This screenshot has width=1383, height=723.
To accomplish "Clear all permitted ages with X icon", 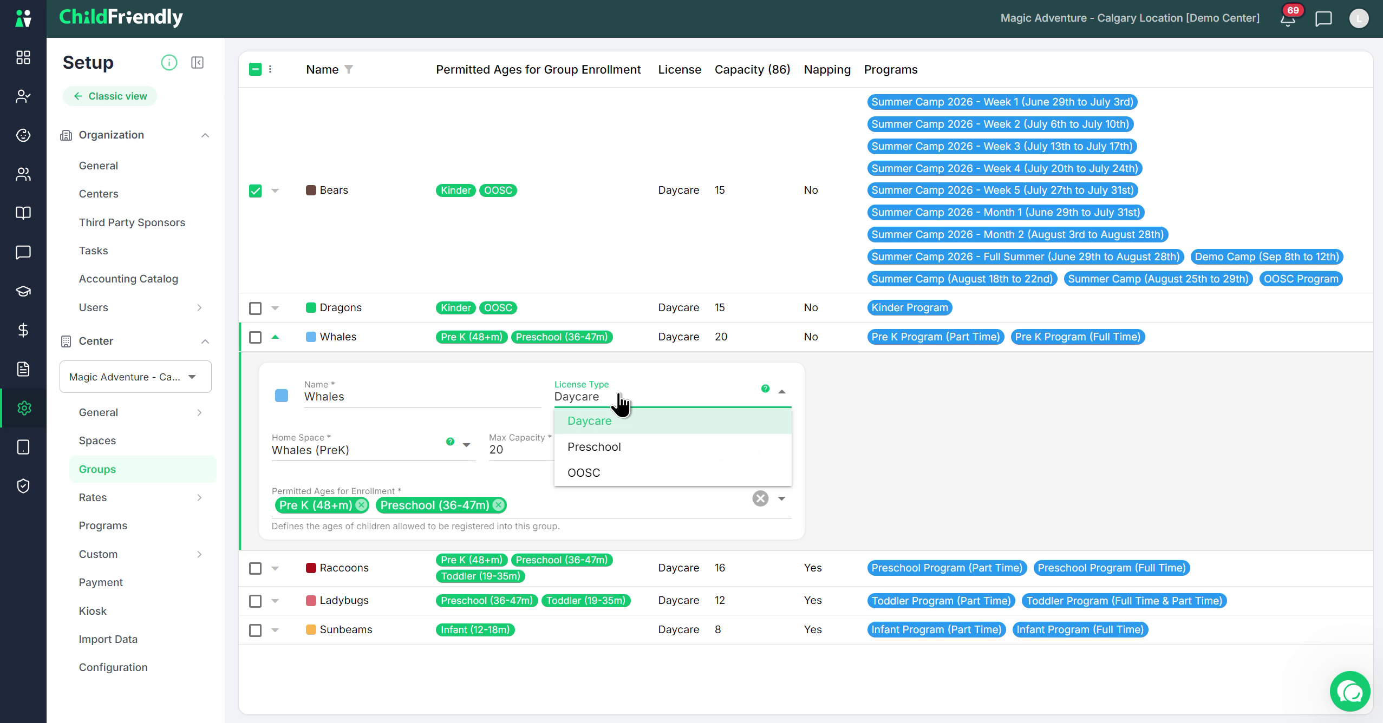I will coord(760,498).
